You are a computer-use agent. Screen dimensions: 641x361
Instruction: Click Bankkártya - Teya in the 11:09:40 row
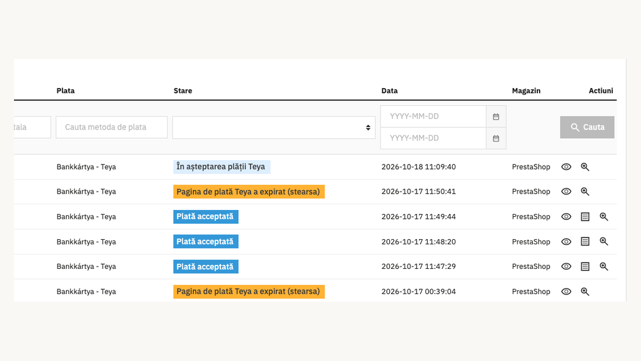pos(86,167)
